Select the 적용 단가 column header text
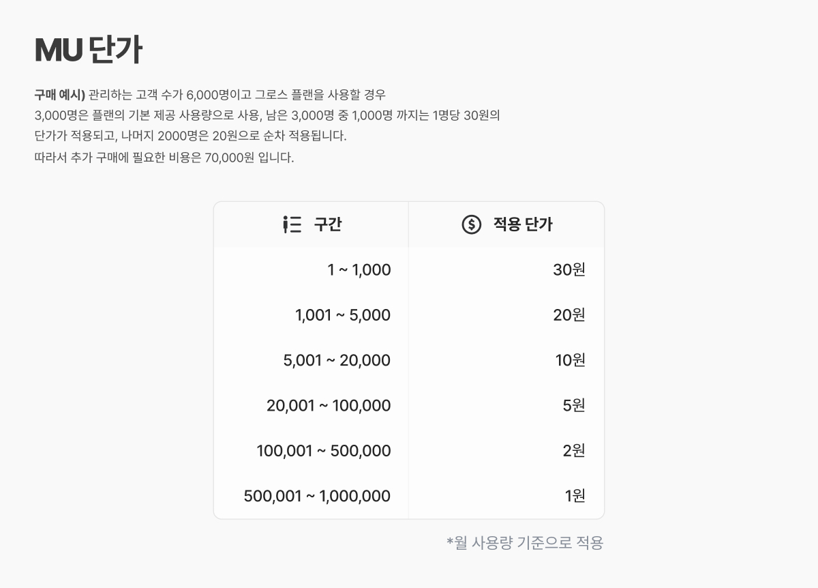This screenshot has width=818, height=588. [x=523, y=224]
